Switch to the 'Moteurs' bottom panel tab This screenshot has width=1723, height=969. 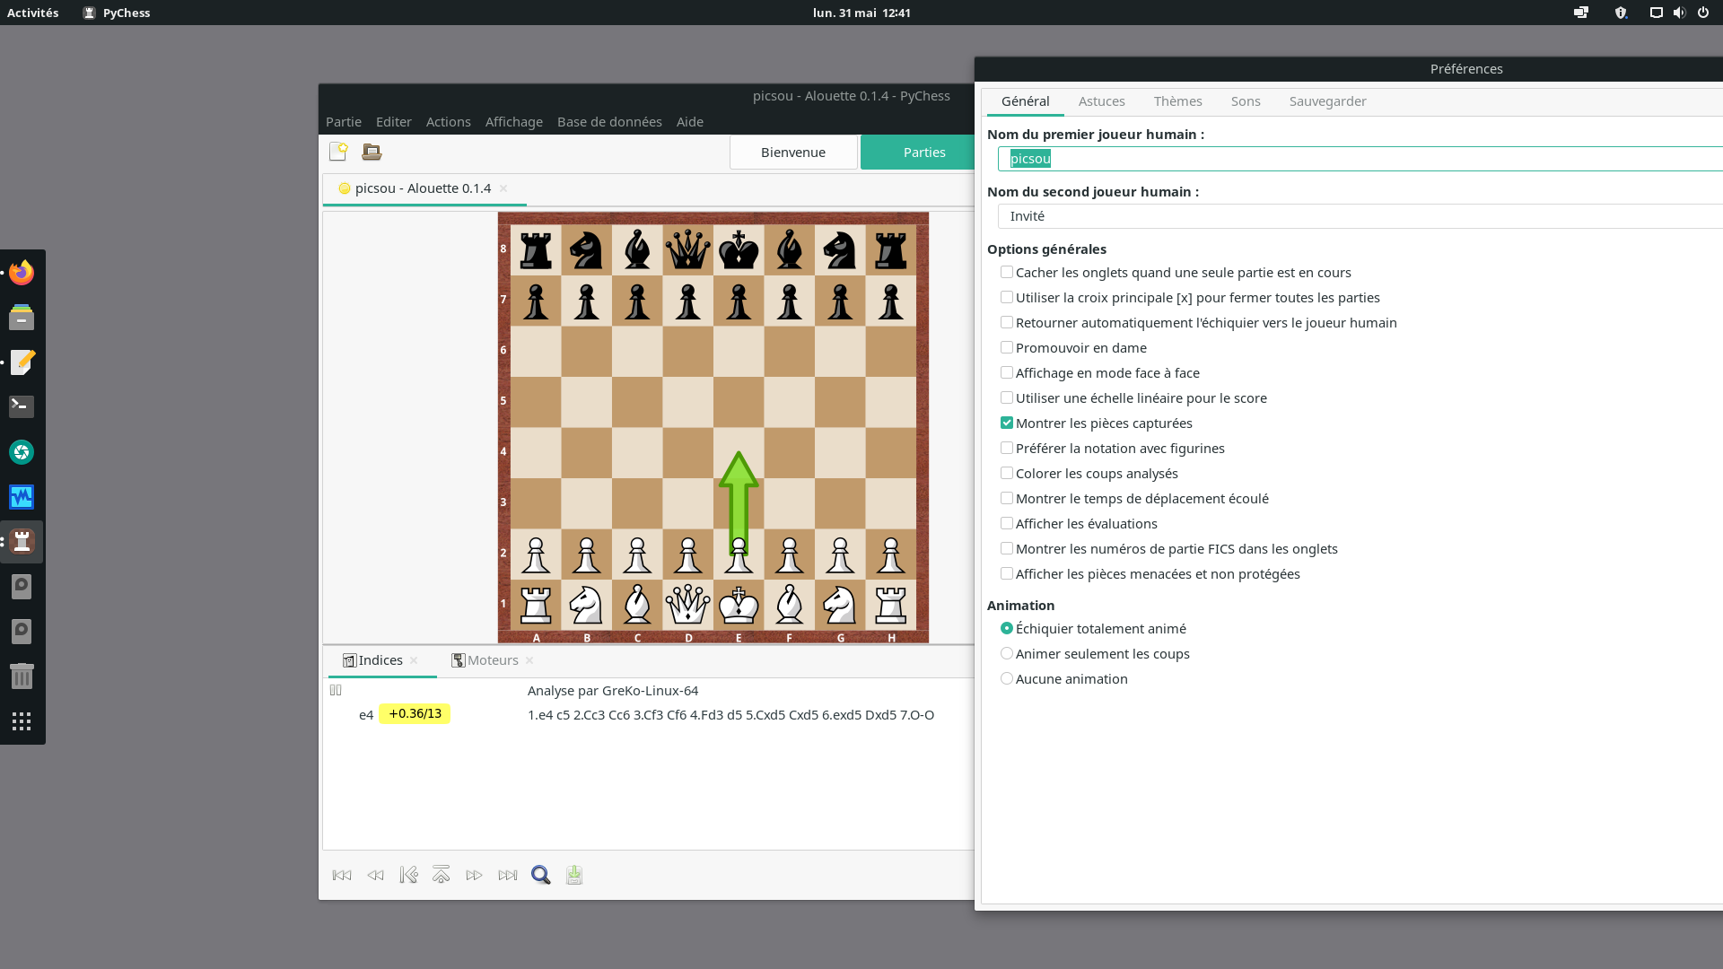[x=491, y=659]
